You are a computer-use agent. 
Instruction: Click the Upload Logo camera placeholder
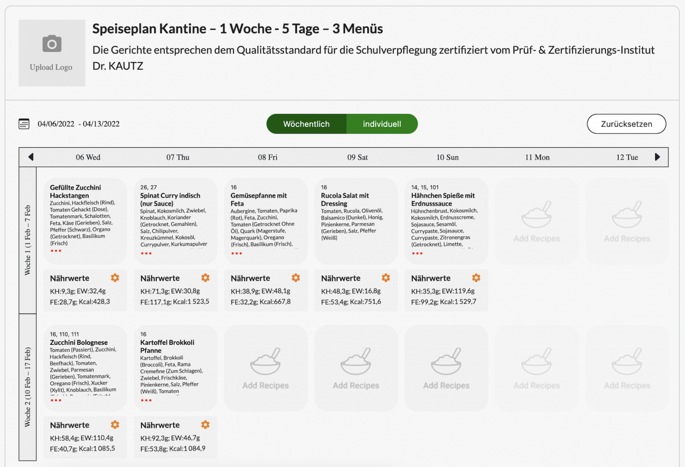pyautogui.click(x=52, y=53)
